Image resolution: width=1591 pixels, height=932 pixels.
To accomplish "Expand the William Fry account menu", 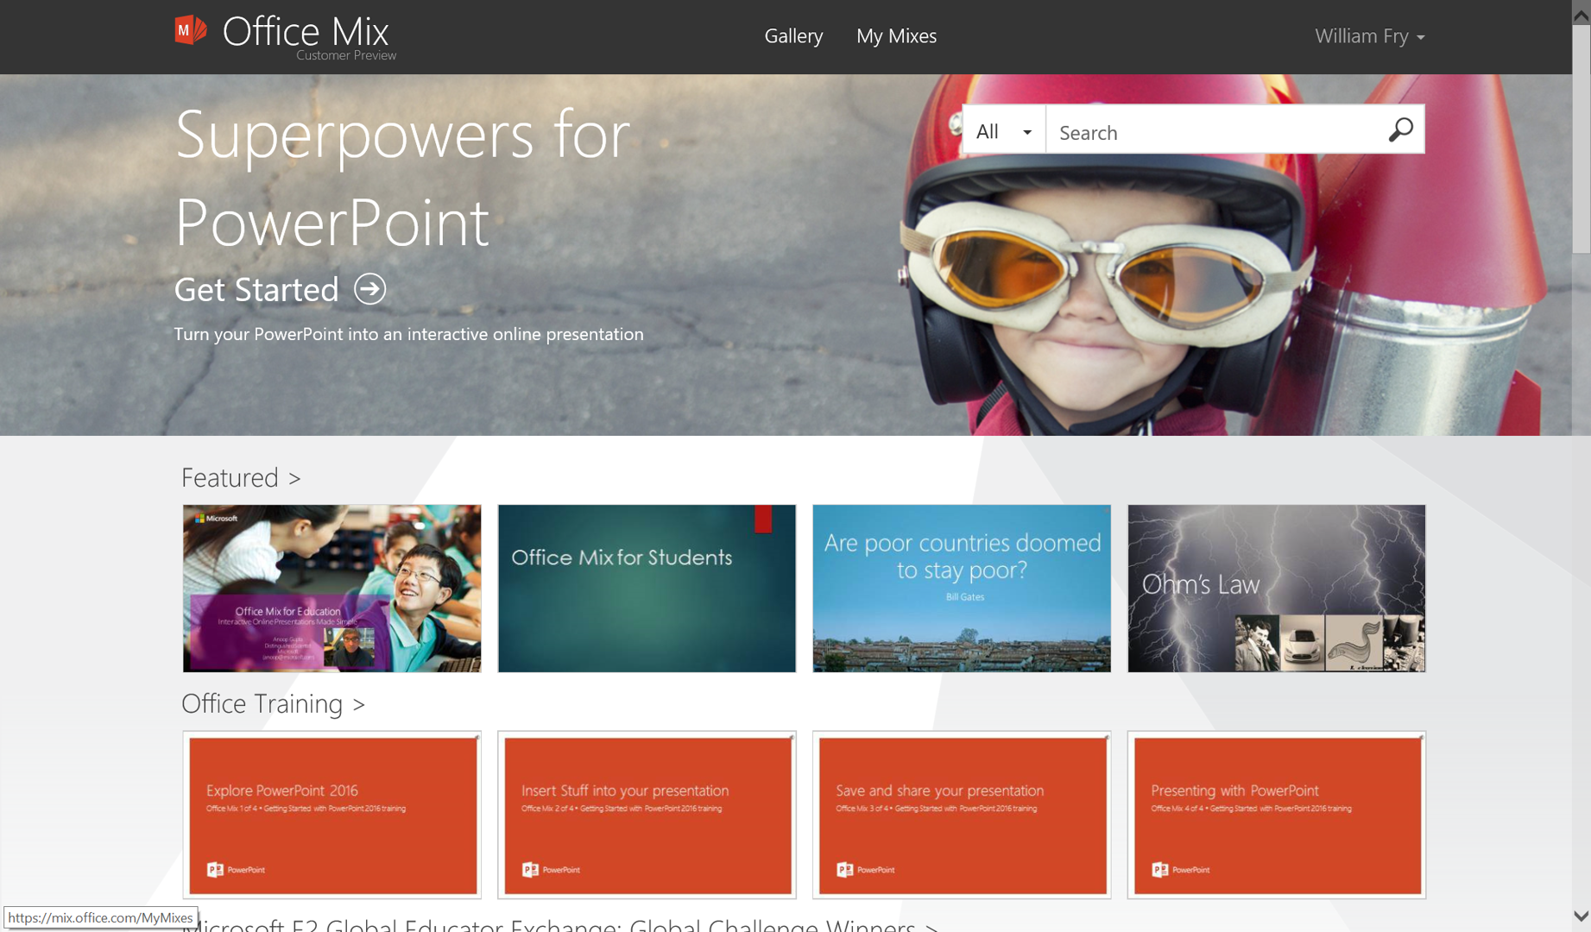I will click(x=1368, y=36).
